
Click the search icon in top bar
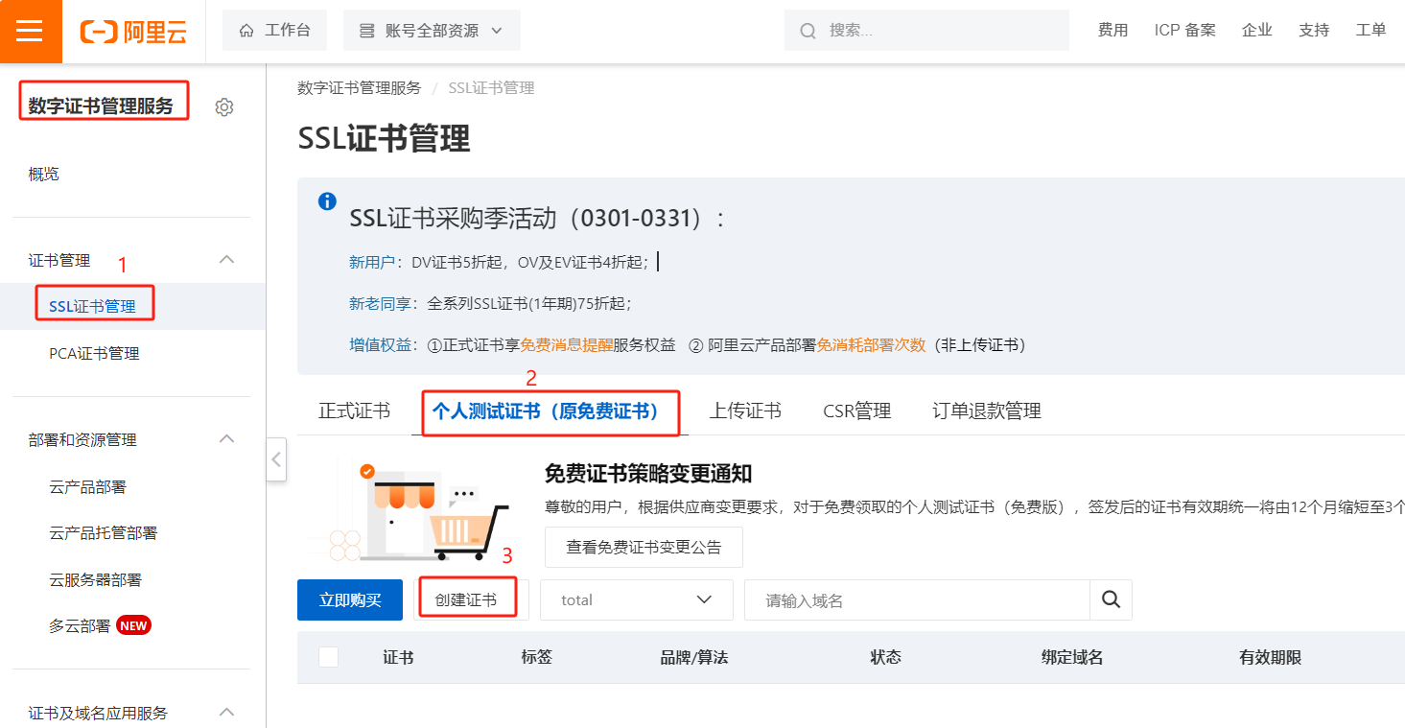[x=808, y=31]
